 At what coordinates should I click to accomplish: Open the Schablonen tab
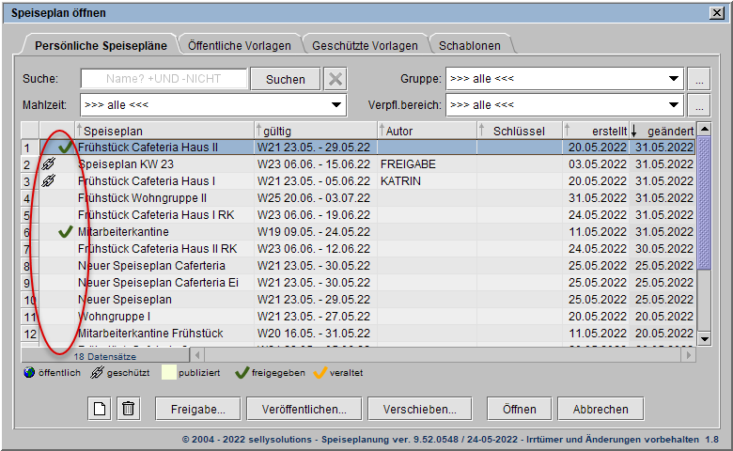468,45
